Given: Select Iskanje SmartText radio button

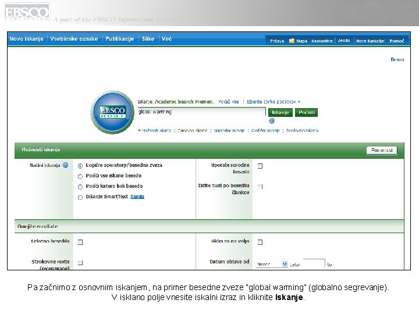Looking at the screenshot, I should click(80, 197).
